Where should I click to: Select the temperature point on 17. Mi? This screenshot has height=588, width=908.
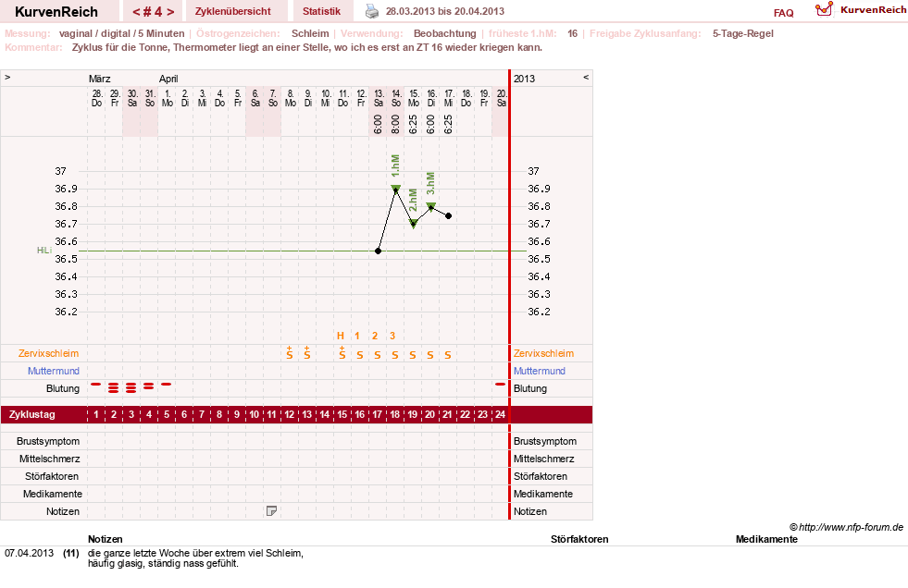pyautogui.click(x=448, y=215)
